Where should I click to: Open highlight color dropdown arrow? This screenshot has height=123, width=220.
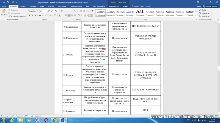click(x=57, y=15)
